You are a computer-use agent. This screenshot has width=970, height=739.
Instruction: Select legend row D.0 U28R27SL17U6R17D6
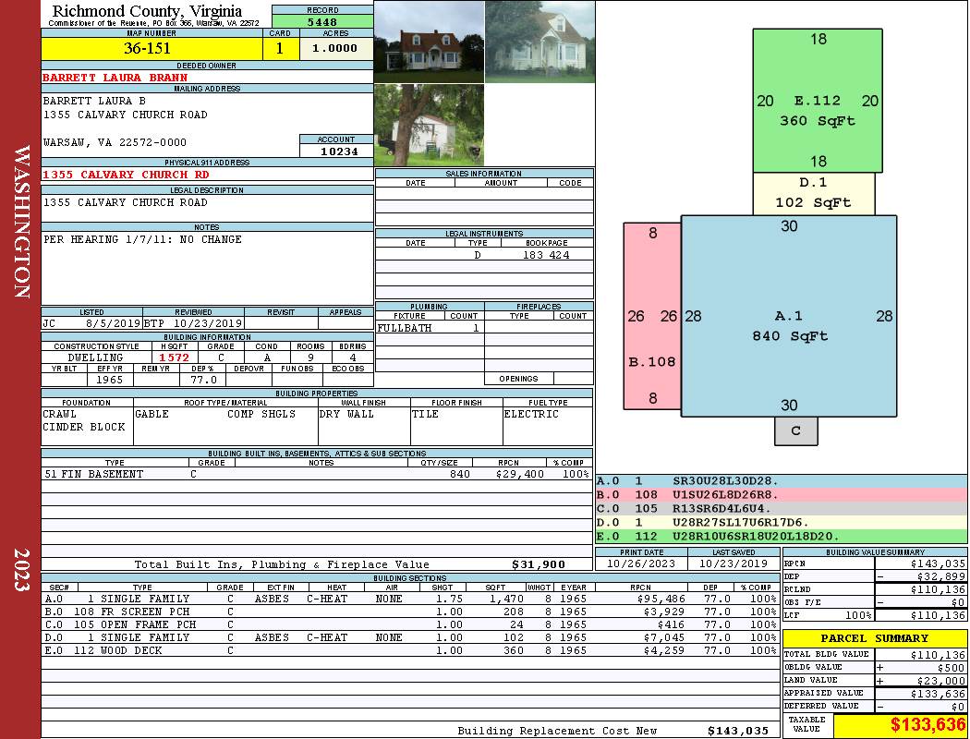click(781, 523)
